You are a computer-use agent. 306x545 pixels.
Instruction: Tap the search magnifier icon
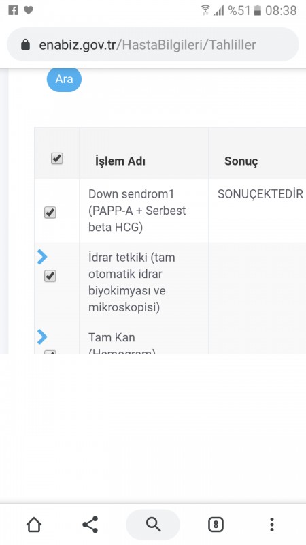153,524
